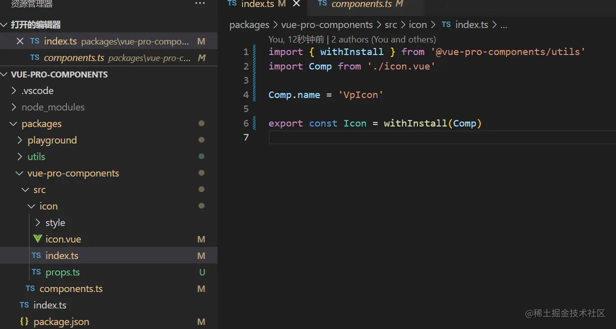Close index.ts in the open editors list

[x=20, y=41]
